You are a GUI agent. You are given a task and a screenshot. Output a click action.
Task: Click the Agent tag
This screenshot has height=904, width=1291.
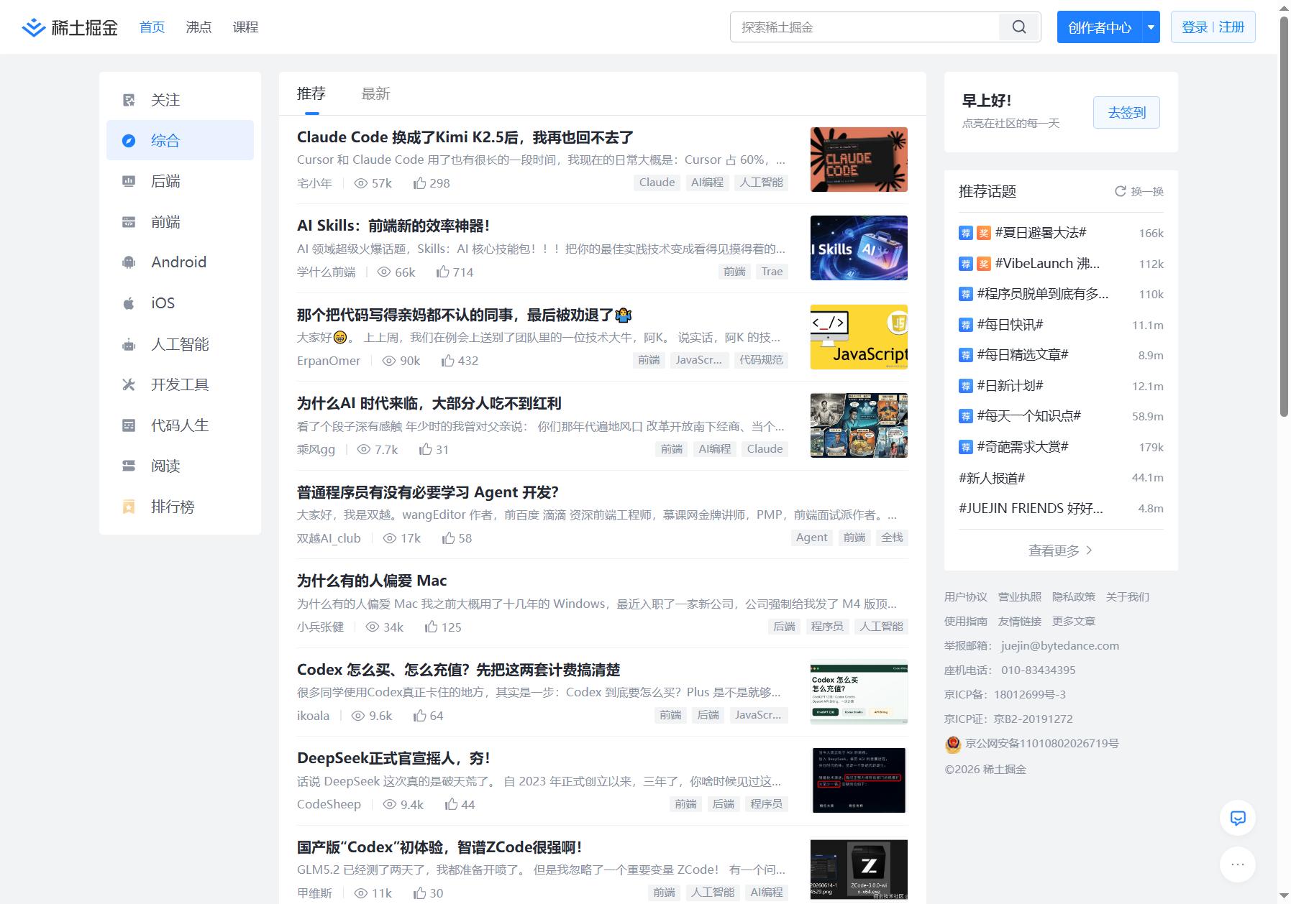pyautogui.click(x=811, y=538)
